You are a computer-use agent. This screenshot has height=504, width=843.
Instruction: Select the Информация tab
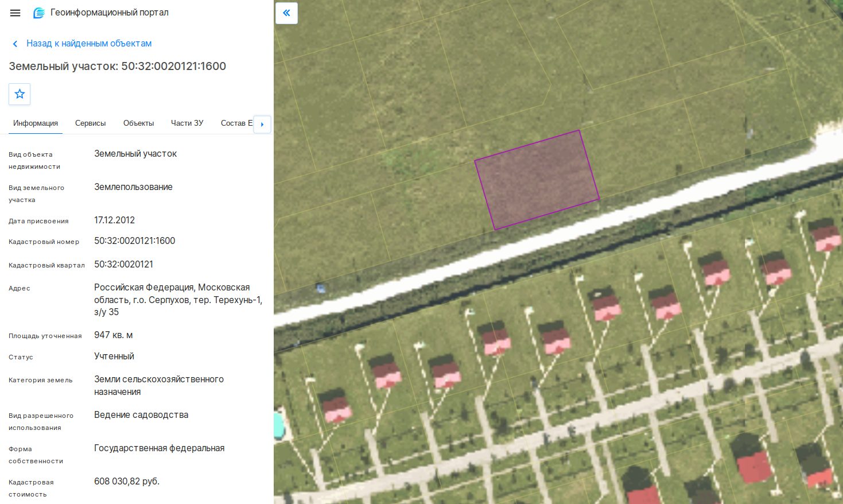(x=36, y=123)
